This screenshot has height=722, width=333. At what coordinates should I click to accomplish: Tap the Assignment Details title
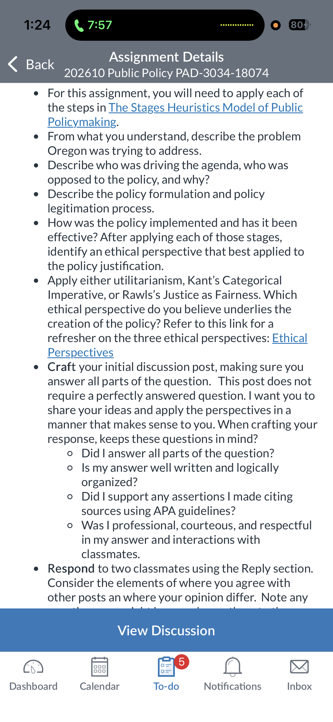(x=166, y=57)
